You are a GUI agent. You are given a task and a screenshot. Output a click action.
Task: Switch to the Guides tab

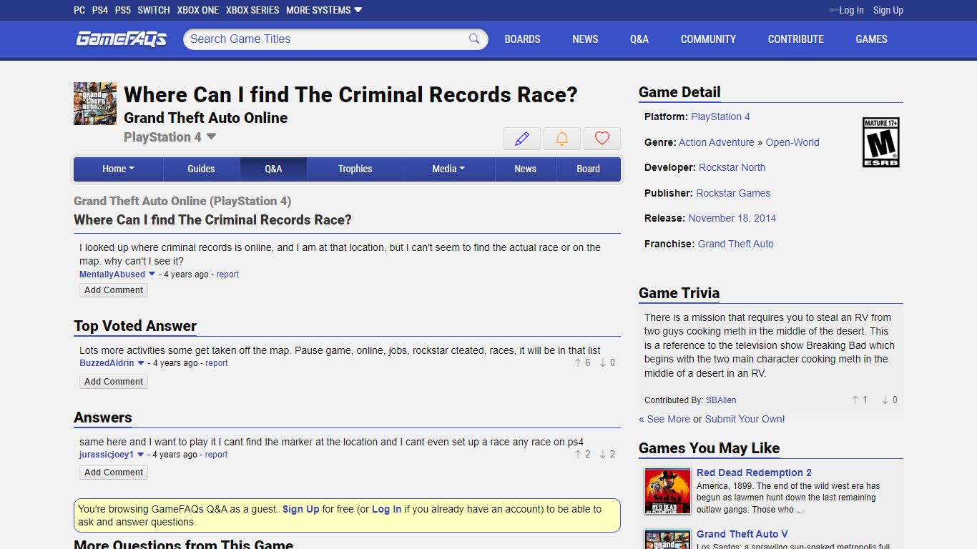click(201, 169)
